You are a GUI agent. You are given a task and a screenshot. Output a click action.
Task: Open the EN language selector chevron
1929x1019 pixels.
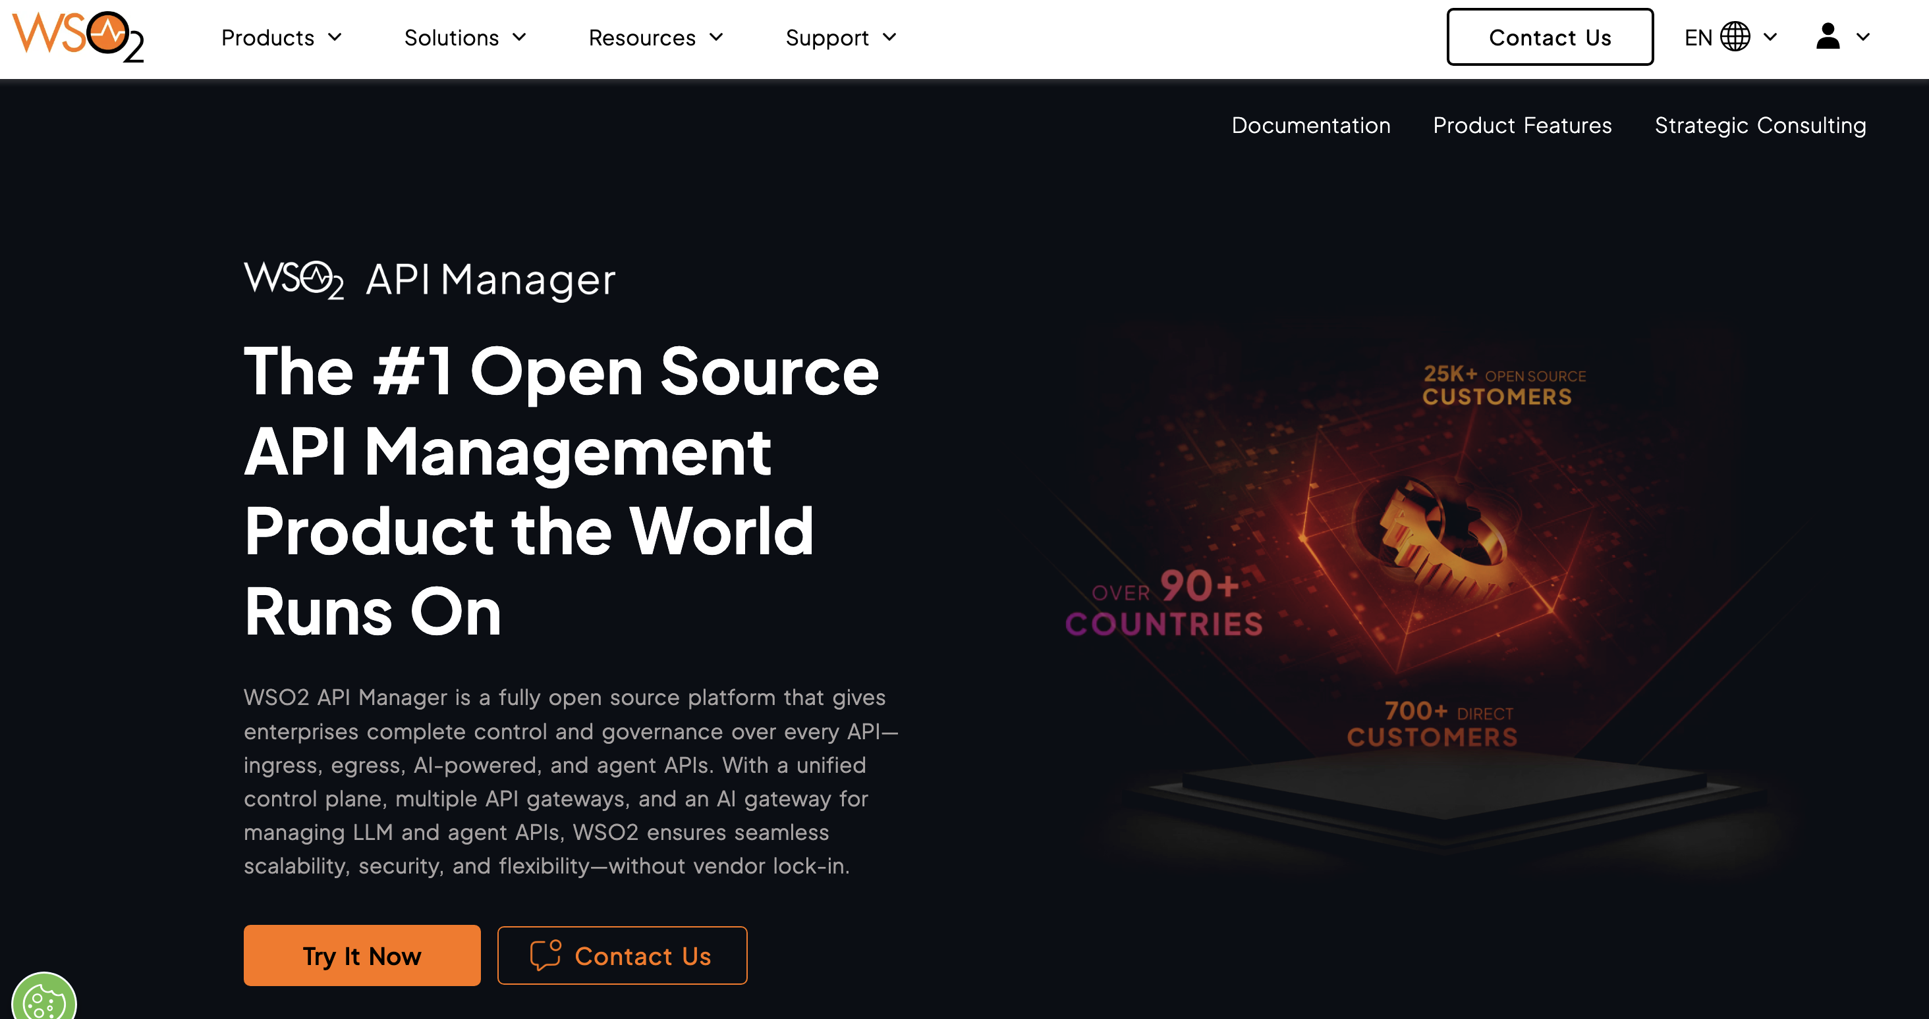pyautogui.click(x=1770, y=37)
